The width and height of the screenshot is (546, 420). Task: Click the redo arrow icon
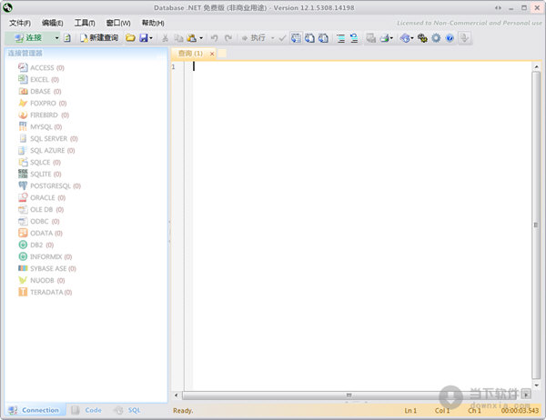coord(228,38)
